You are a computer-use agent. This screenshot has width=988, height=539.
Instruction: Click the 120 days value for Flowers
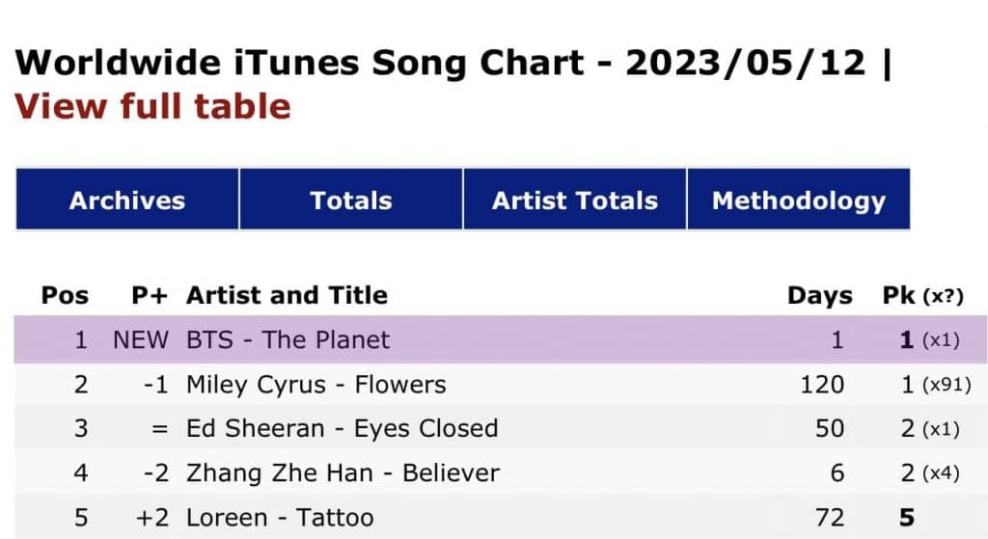tap(821, 384)
